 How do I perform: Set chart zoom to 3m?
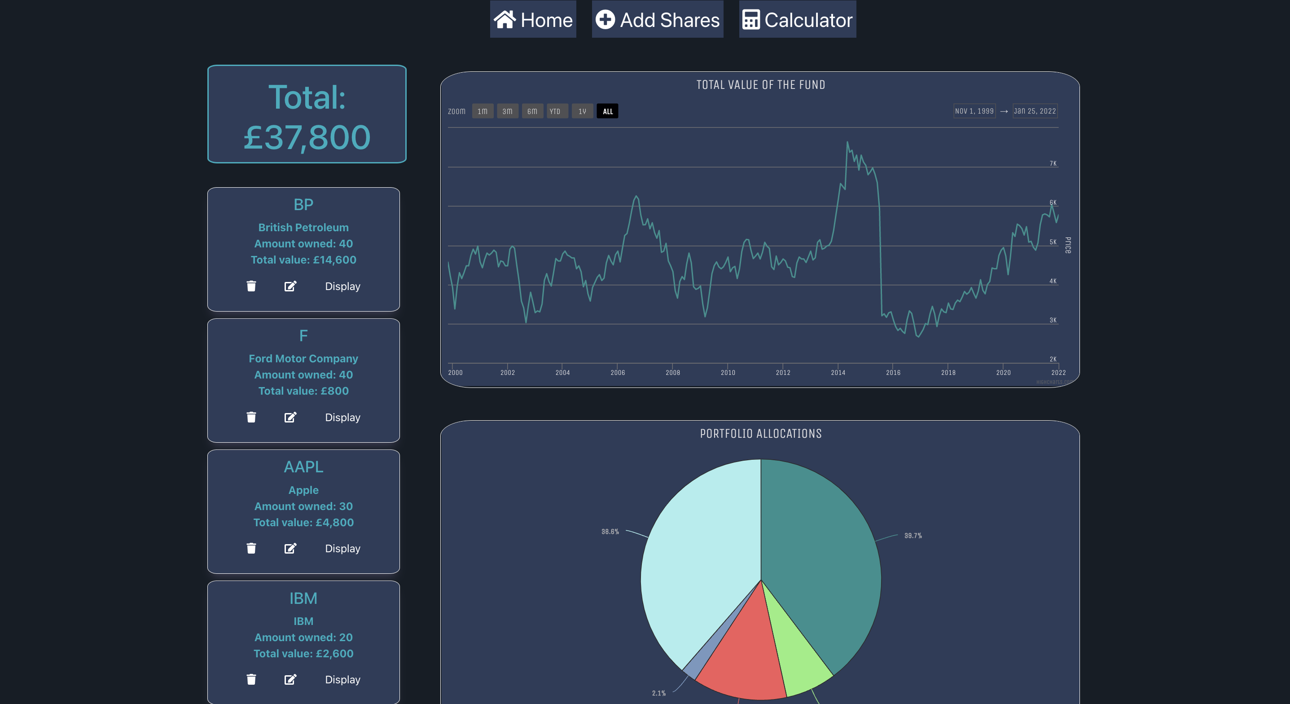(507, 111)
